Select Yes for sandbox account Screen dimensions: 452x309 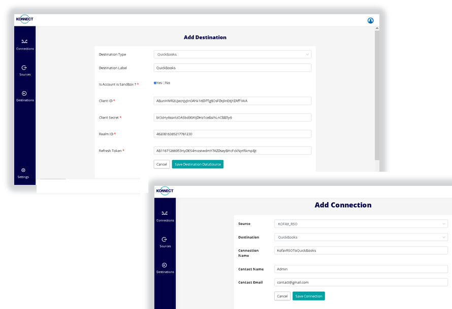click(x=155, y=83)
